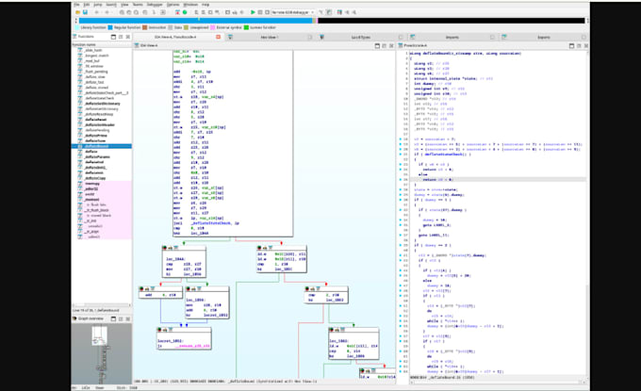
Task: Select the deflateCopy function in list
Action: 95,178
